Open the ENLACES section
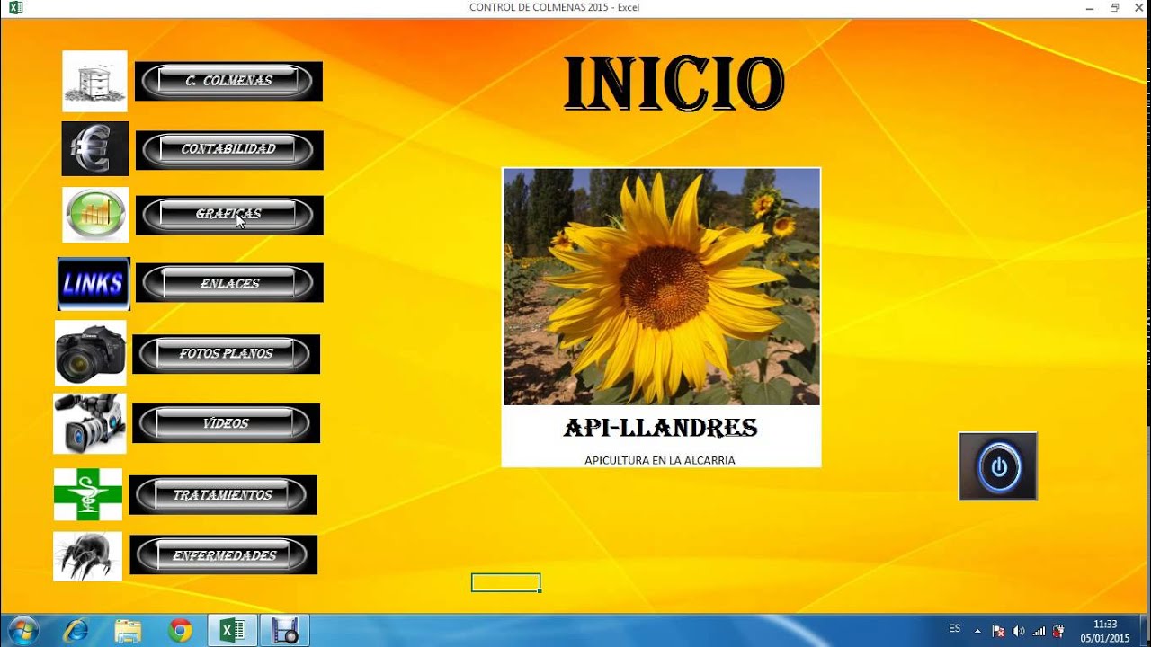The width and height of the screenshot is (1151, 647). tap(229, 283)
